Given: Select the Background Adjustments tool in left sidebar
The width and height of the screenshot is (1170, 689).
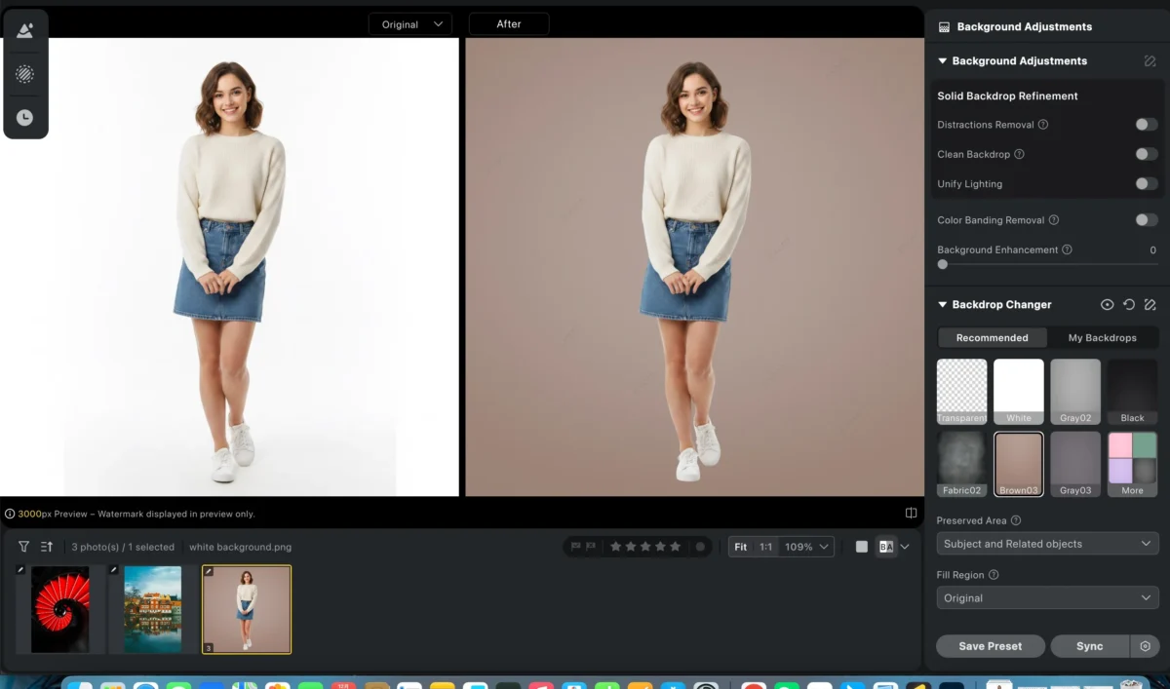Looking at the screenshot, I should point(25,29).
